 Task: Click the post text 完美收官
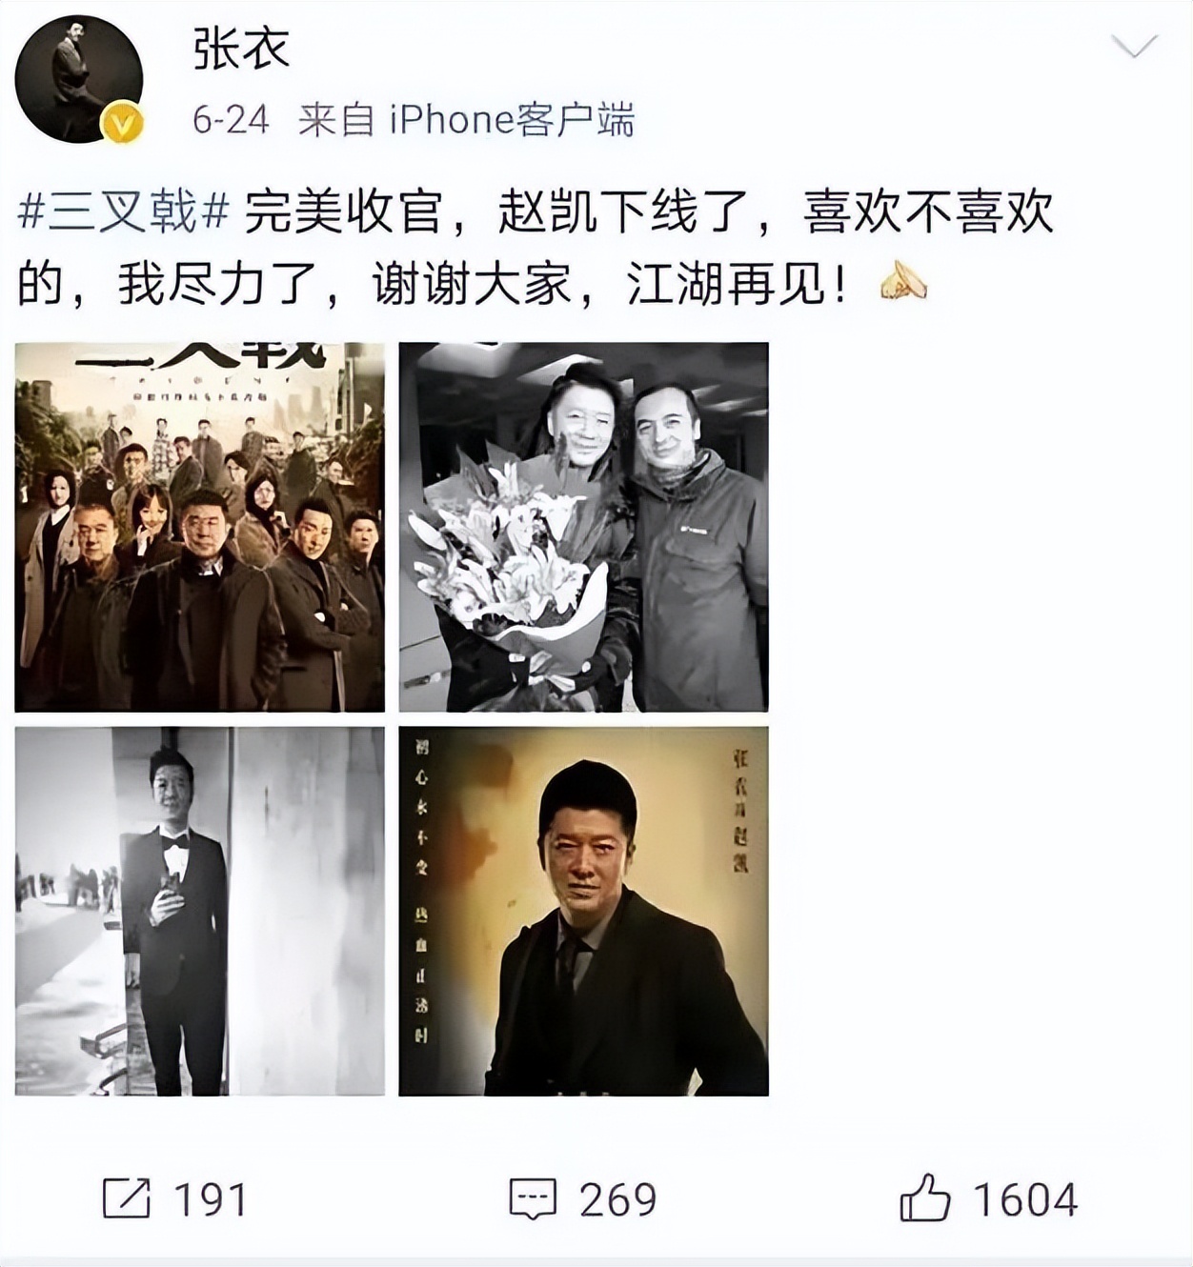click(x=344, y=211)
